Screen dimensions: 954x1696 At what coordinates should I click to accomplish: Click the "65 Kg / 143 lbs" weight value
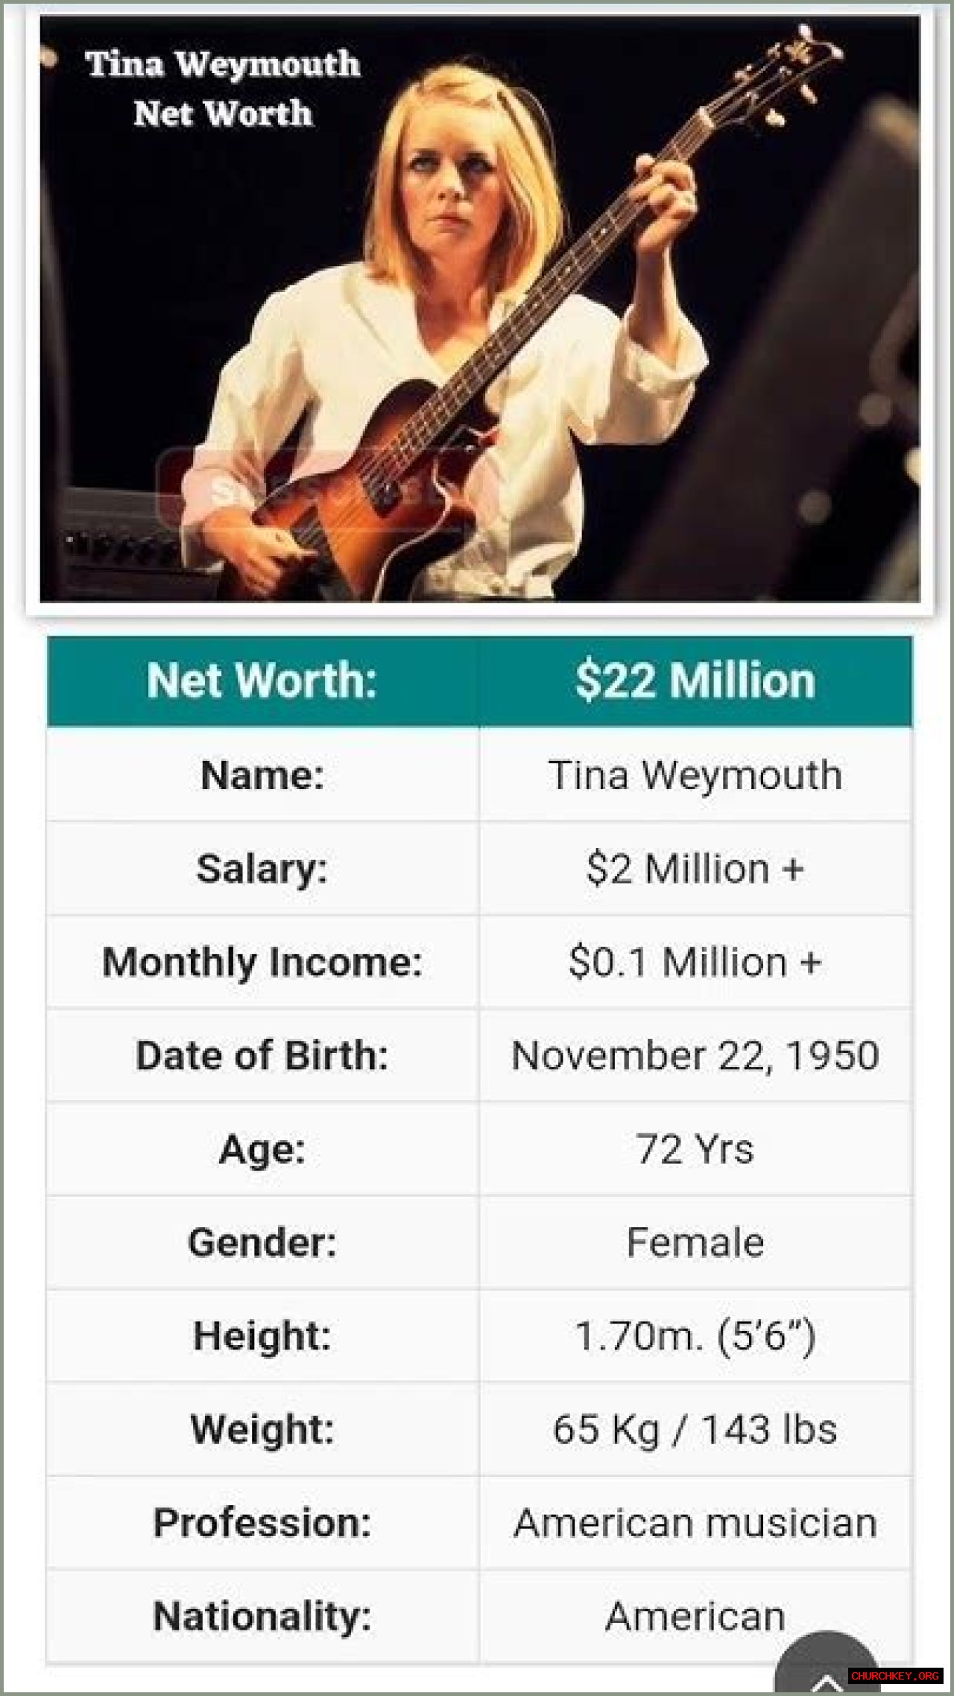coord(695,1429)
